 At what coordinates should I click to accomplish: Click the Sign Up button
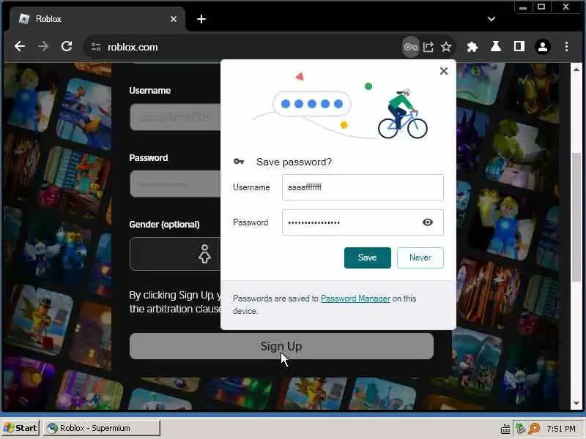281,346
